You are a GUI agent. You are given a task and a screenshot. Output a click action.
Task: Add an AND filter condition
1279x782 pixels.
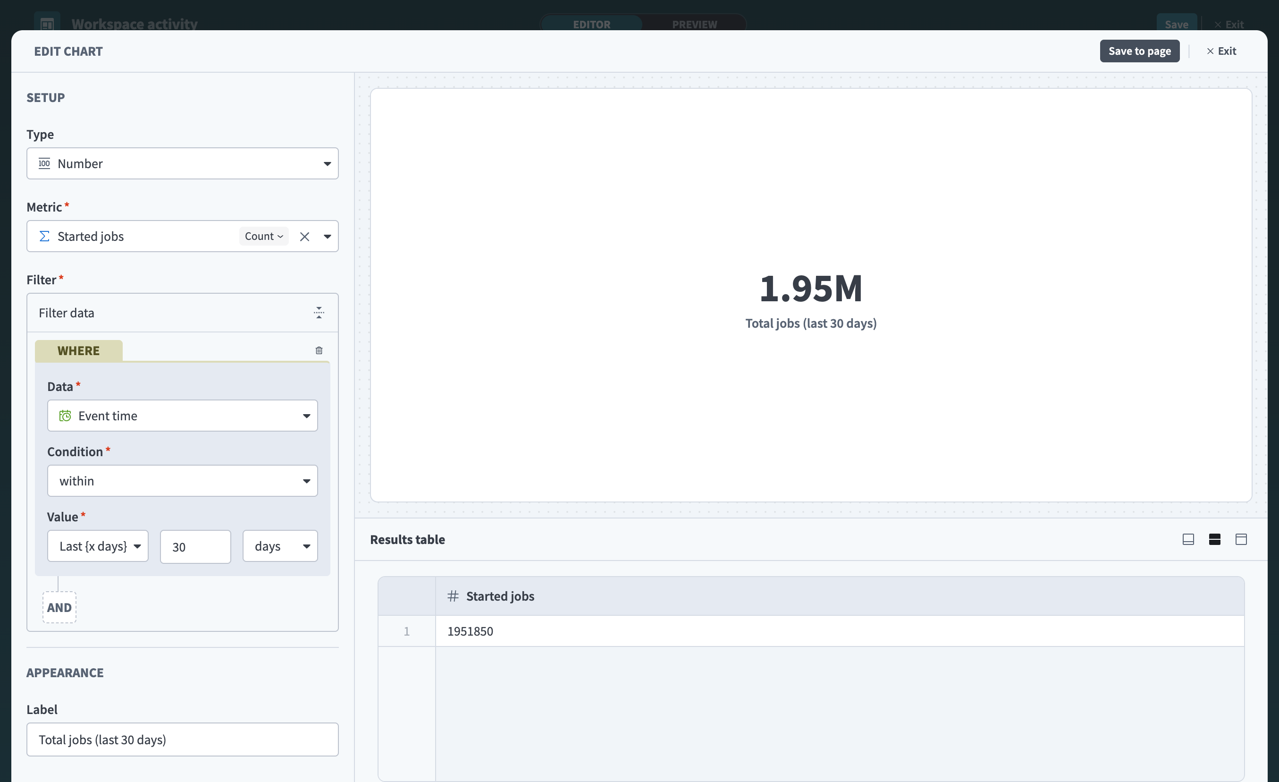tap(59, 608)
